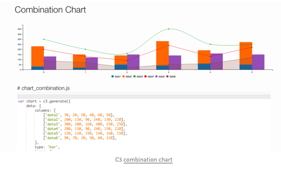Click the Combination Chart heading

point(50,10)
